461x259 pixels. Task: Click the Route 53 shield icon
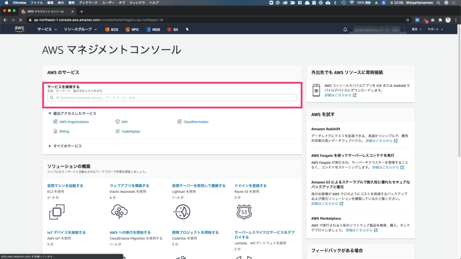[x=244, y=211]
